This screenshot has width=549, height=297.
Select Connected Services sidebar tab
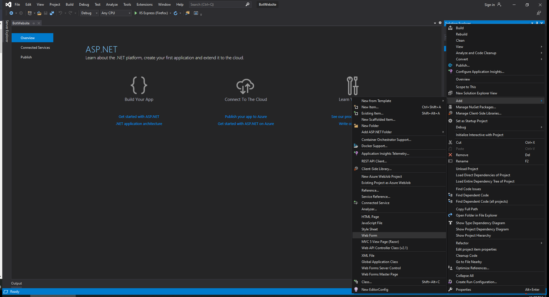(x=35, y=48)
